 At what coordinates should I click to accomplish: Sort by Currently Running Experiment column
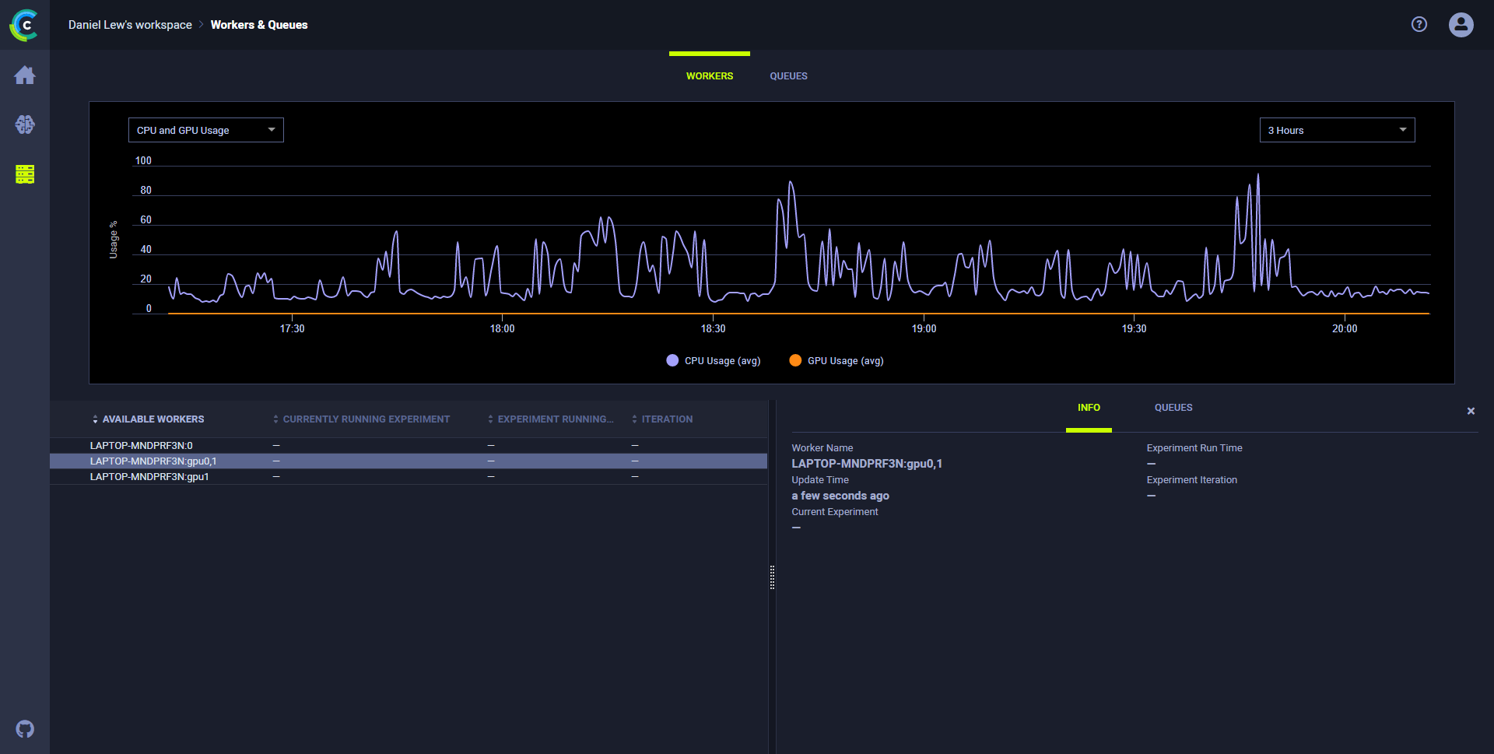pos(366,419)
